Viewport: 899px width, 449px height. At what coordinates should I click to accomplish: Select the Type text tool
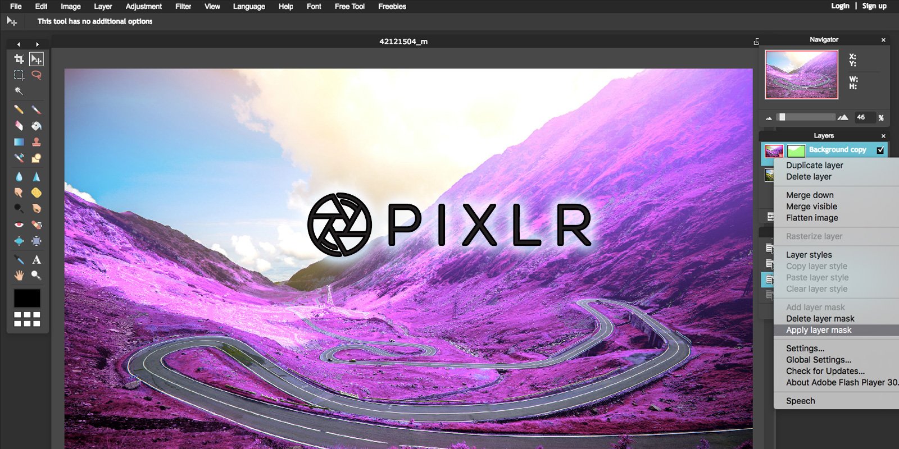click(37, 259)
